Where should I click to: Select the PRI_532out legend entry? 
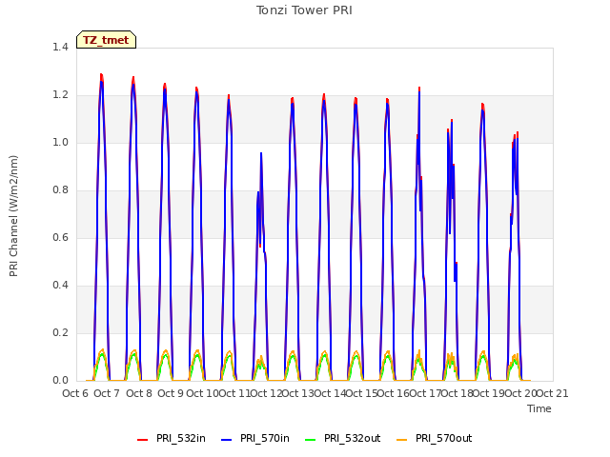pyautogui.click(x=343, y=439)
